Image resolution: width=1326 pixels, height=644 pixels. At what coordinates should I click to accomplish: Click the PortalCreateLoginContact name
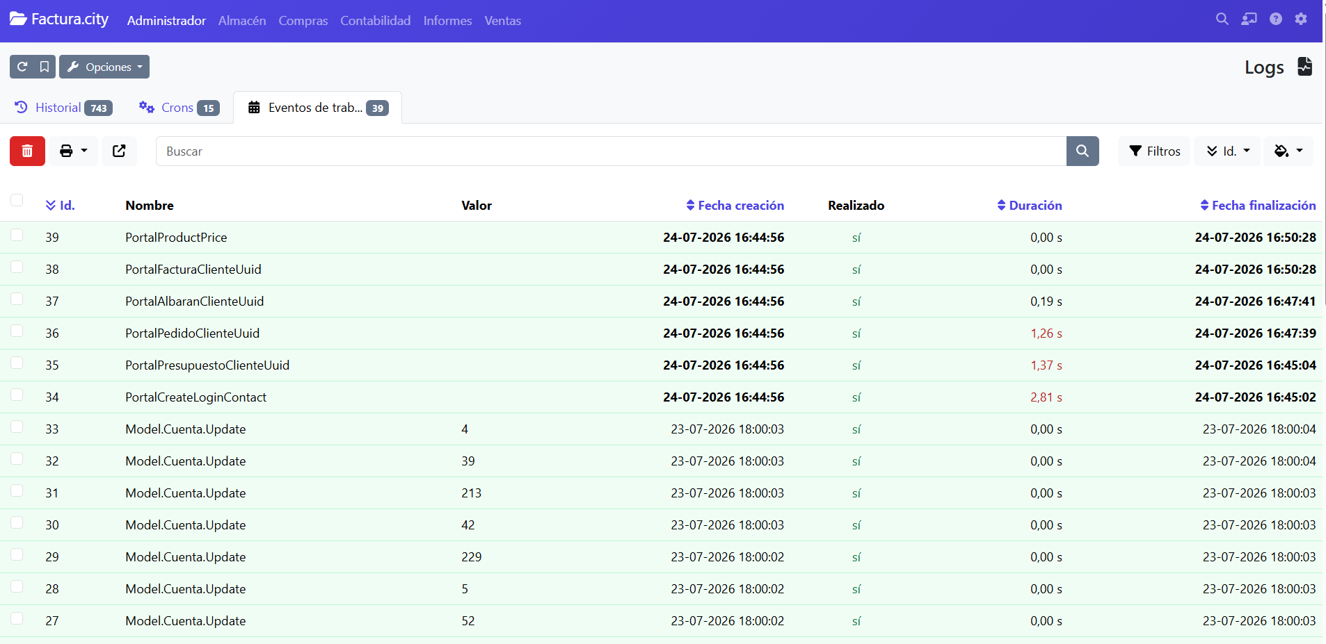(x=195, y=397)
